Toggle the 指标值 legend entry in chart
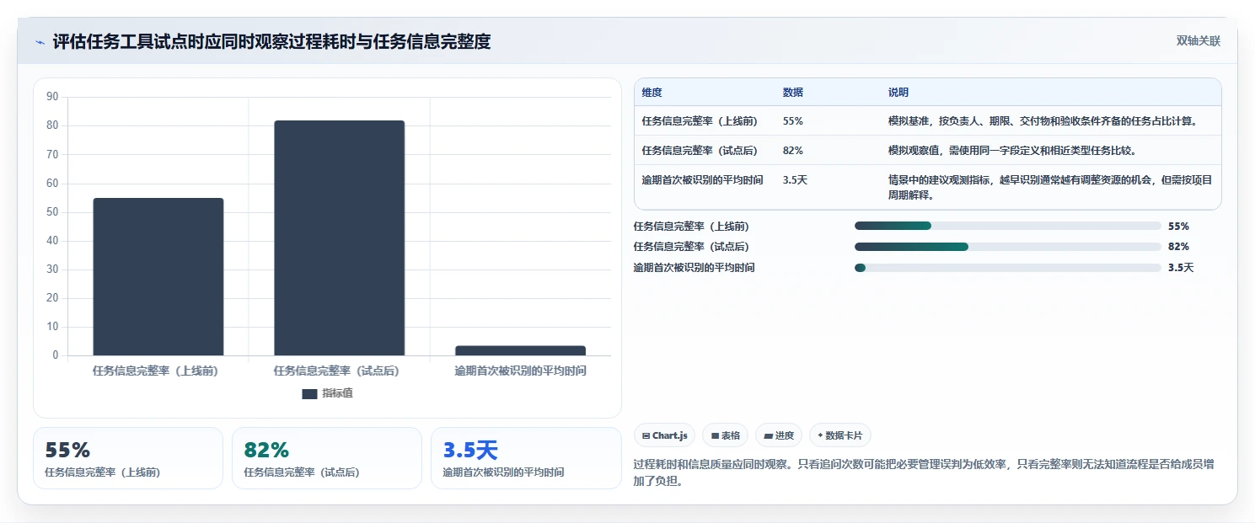 pyautogui.click(x=327, y=393)
